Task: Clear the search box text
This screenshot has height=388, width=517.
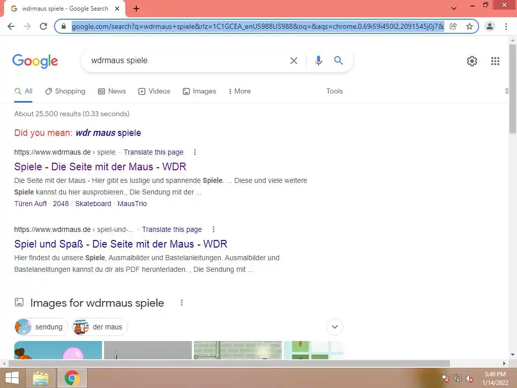Action: click(293, 61)
